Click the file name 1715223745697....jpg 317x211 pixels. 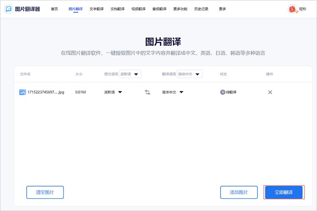click(46, 92)
